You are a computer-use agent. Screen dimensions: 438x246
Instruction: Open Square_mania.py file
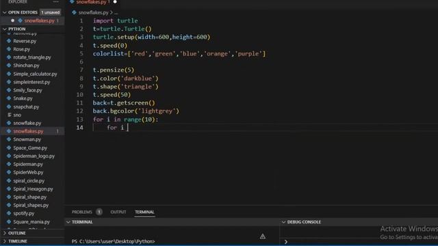click(31, 221)
